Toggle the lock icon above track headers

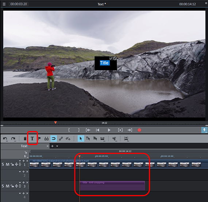coord(26,152)
